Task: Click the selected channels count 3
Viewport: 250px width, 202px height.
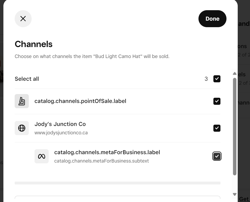Action: (206, 79)
